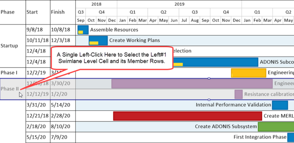Select the Phase II swimlane cell

[x=13, y=89]
